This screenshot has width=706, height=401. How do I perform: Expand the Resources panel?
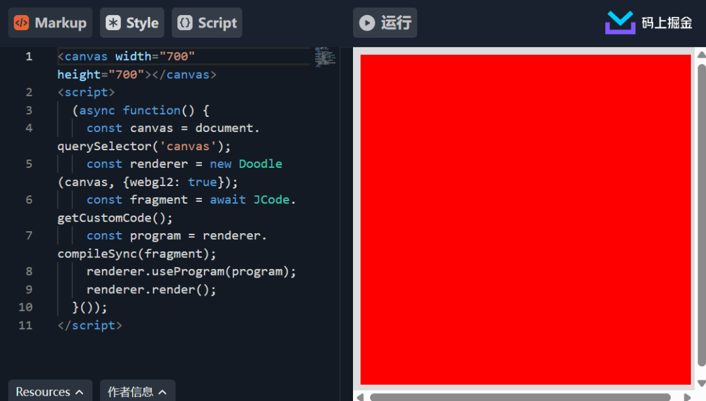50,392
